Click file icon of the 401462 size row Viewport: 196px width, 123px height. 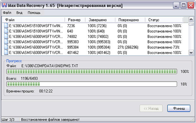(6, 52)
